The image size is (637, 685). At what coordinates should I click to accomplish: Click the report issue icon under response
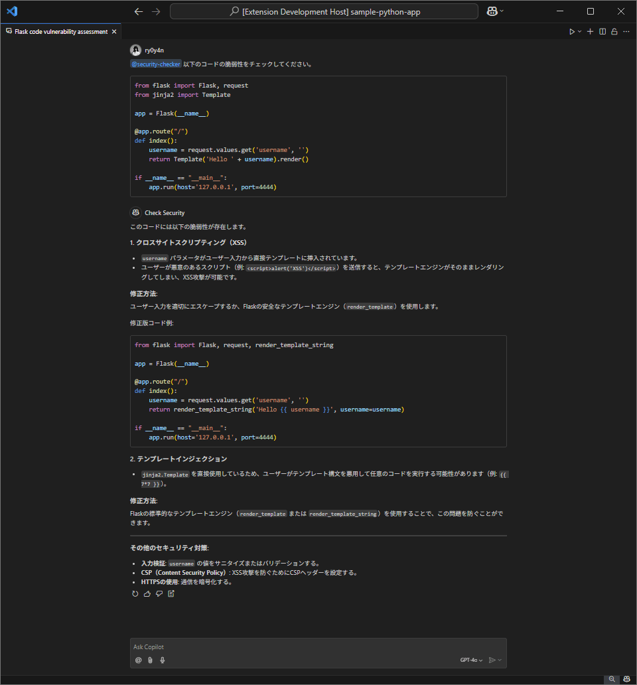pos(171,593)
